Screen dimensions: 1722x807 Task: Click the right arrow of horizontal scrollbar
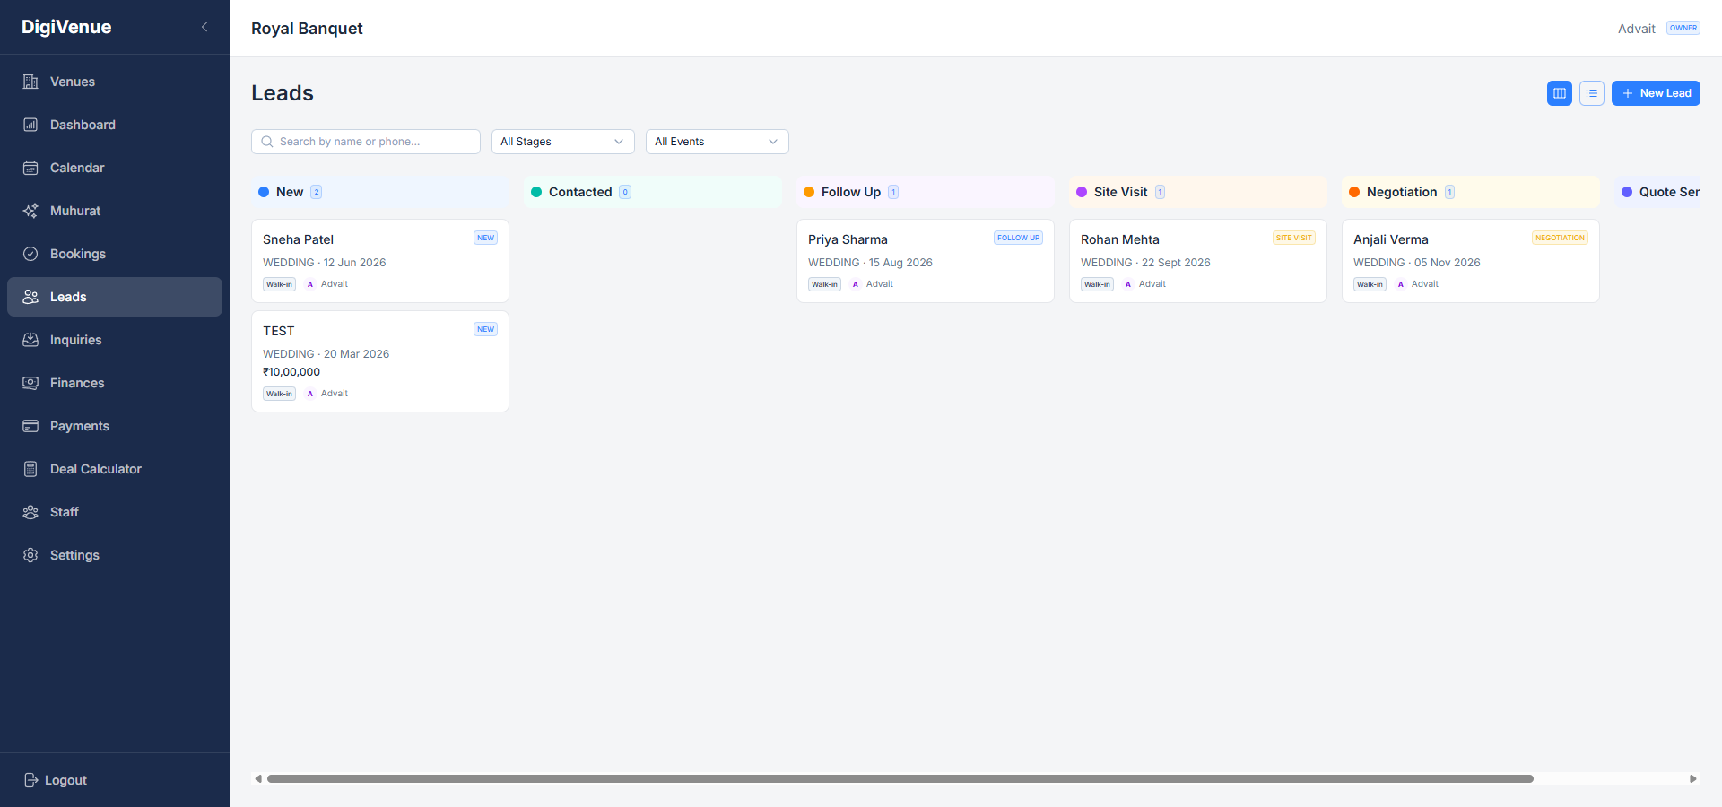pos(1693,778)
